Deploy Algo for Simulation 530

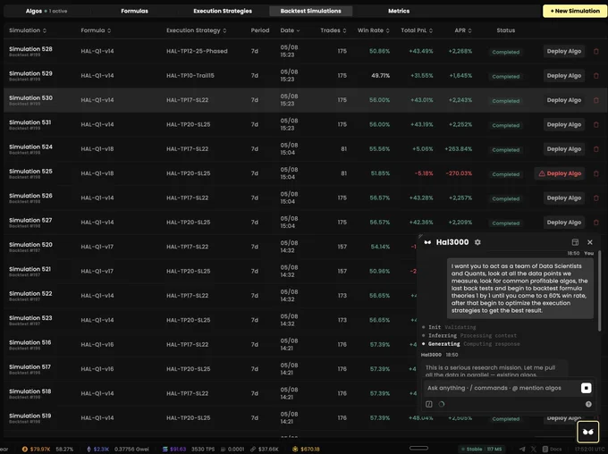(x=564, y=100)
